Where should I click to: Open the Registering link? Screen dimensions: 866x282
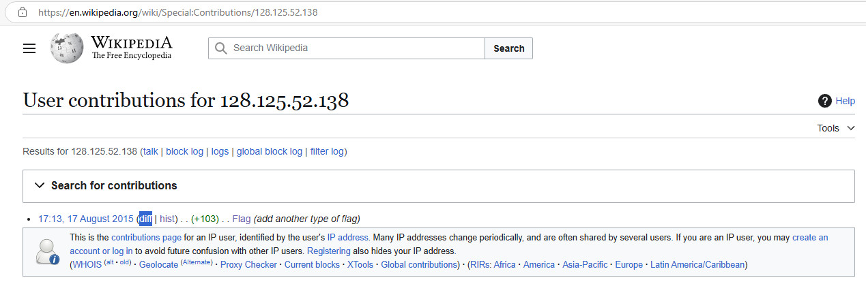329,251
